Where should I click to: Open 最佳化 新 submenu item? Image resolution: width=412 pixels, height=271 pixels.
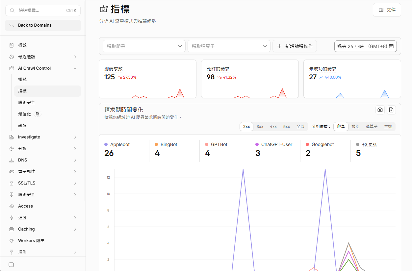(x=47, y=114)
